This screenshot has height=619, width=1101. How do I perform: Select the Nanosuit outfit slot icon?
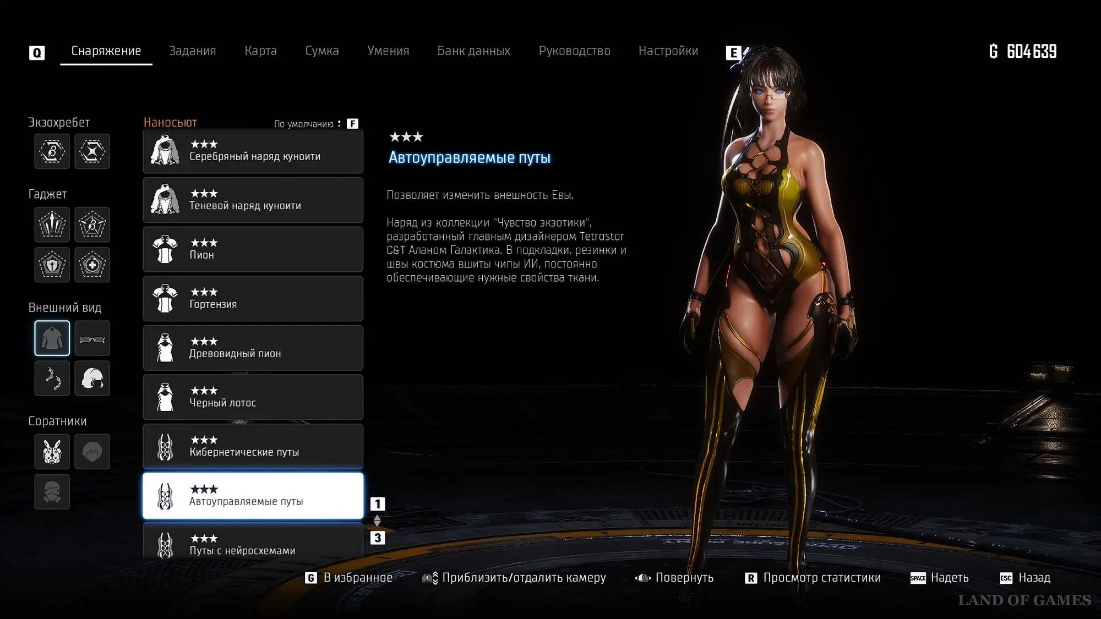point(52,338)
